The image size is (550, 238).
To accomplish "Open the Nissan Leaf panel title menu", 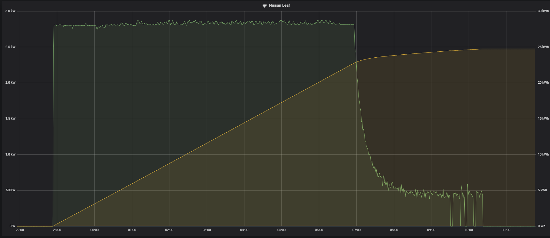I will (279, 5).
